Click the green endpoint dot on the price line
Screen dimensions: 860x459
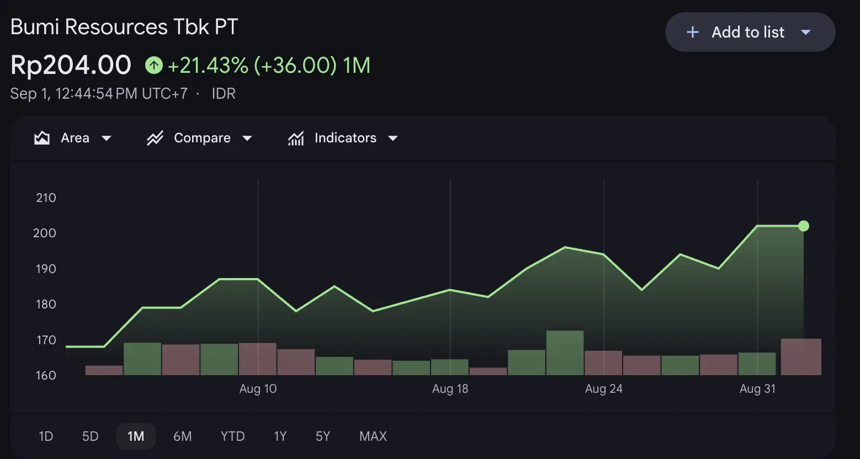pyautogui.click(x=804, y=226)
